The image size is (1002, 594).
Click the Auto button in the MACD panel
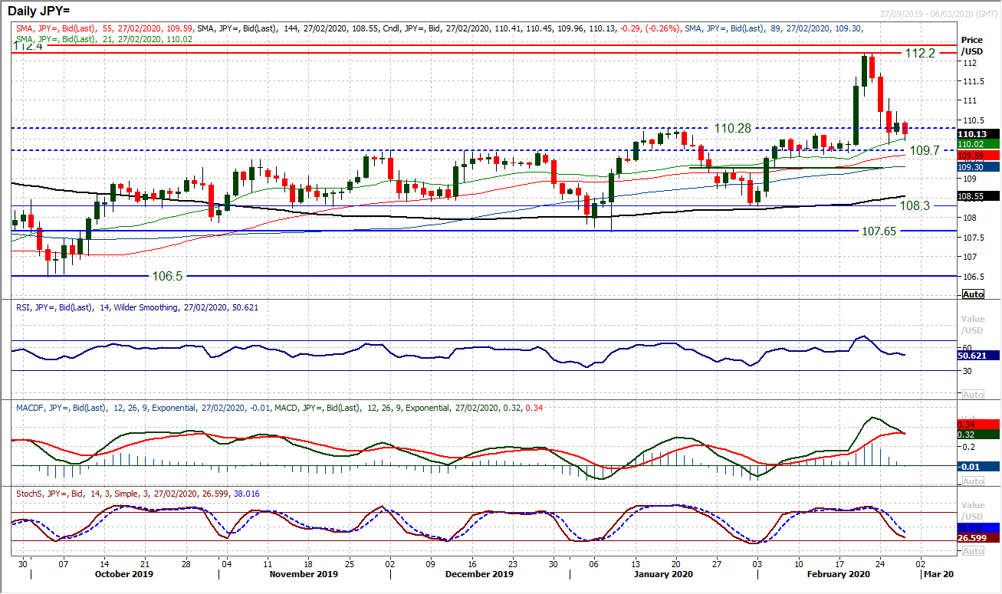click(973, 481)
